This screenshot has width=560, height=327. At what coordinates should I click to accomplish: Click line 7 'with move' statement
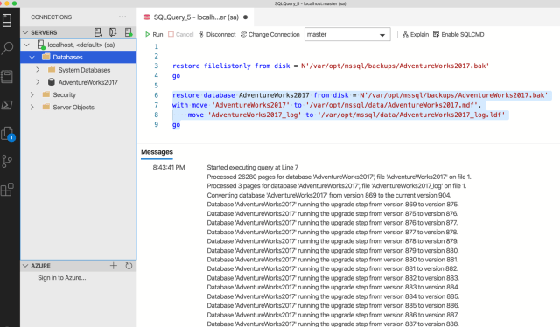(x=326, y=105)
